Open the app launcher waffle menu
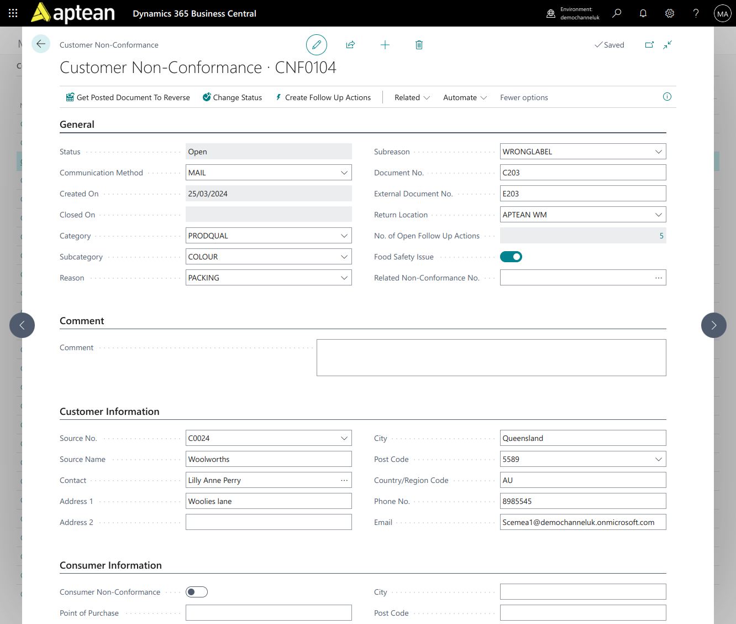 pyautogui.click(x=13, y=13)
